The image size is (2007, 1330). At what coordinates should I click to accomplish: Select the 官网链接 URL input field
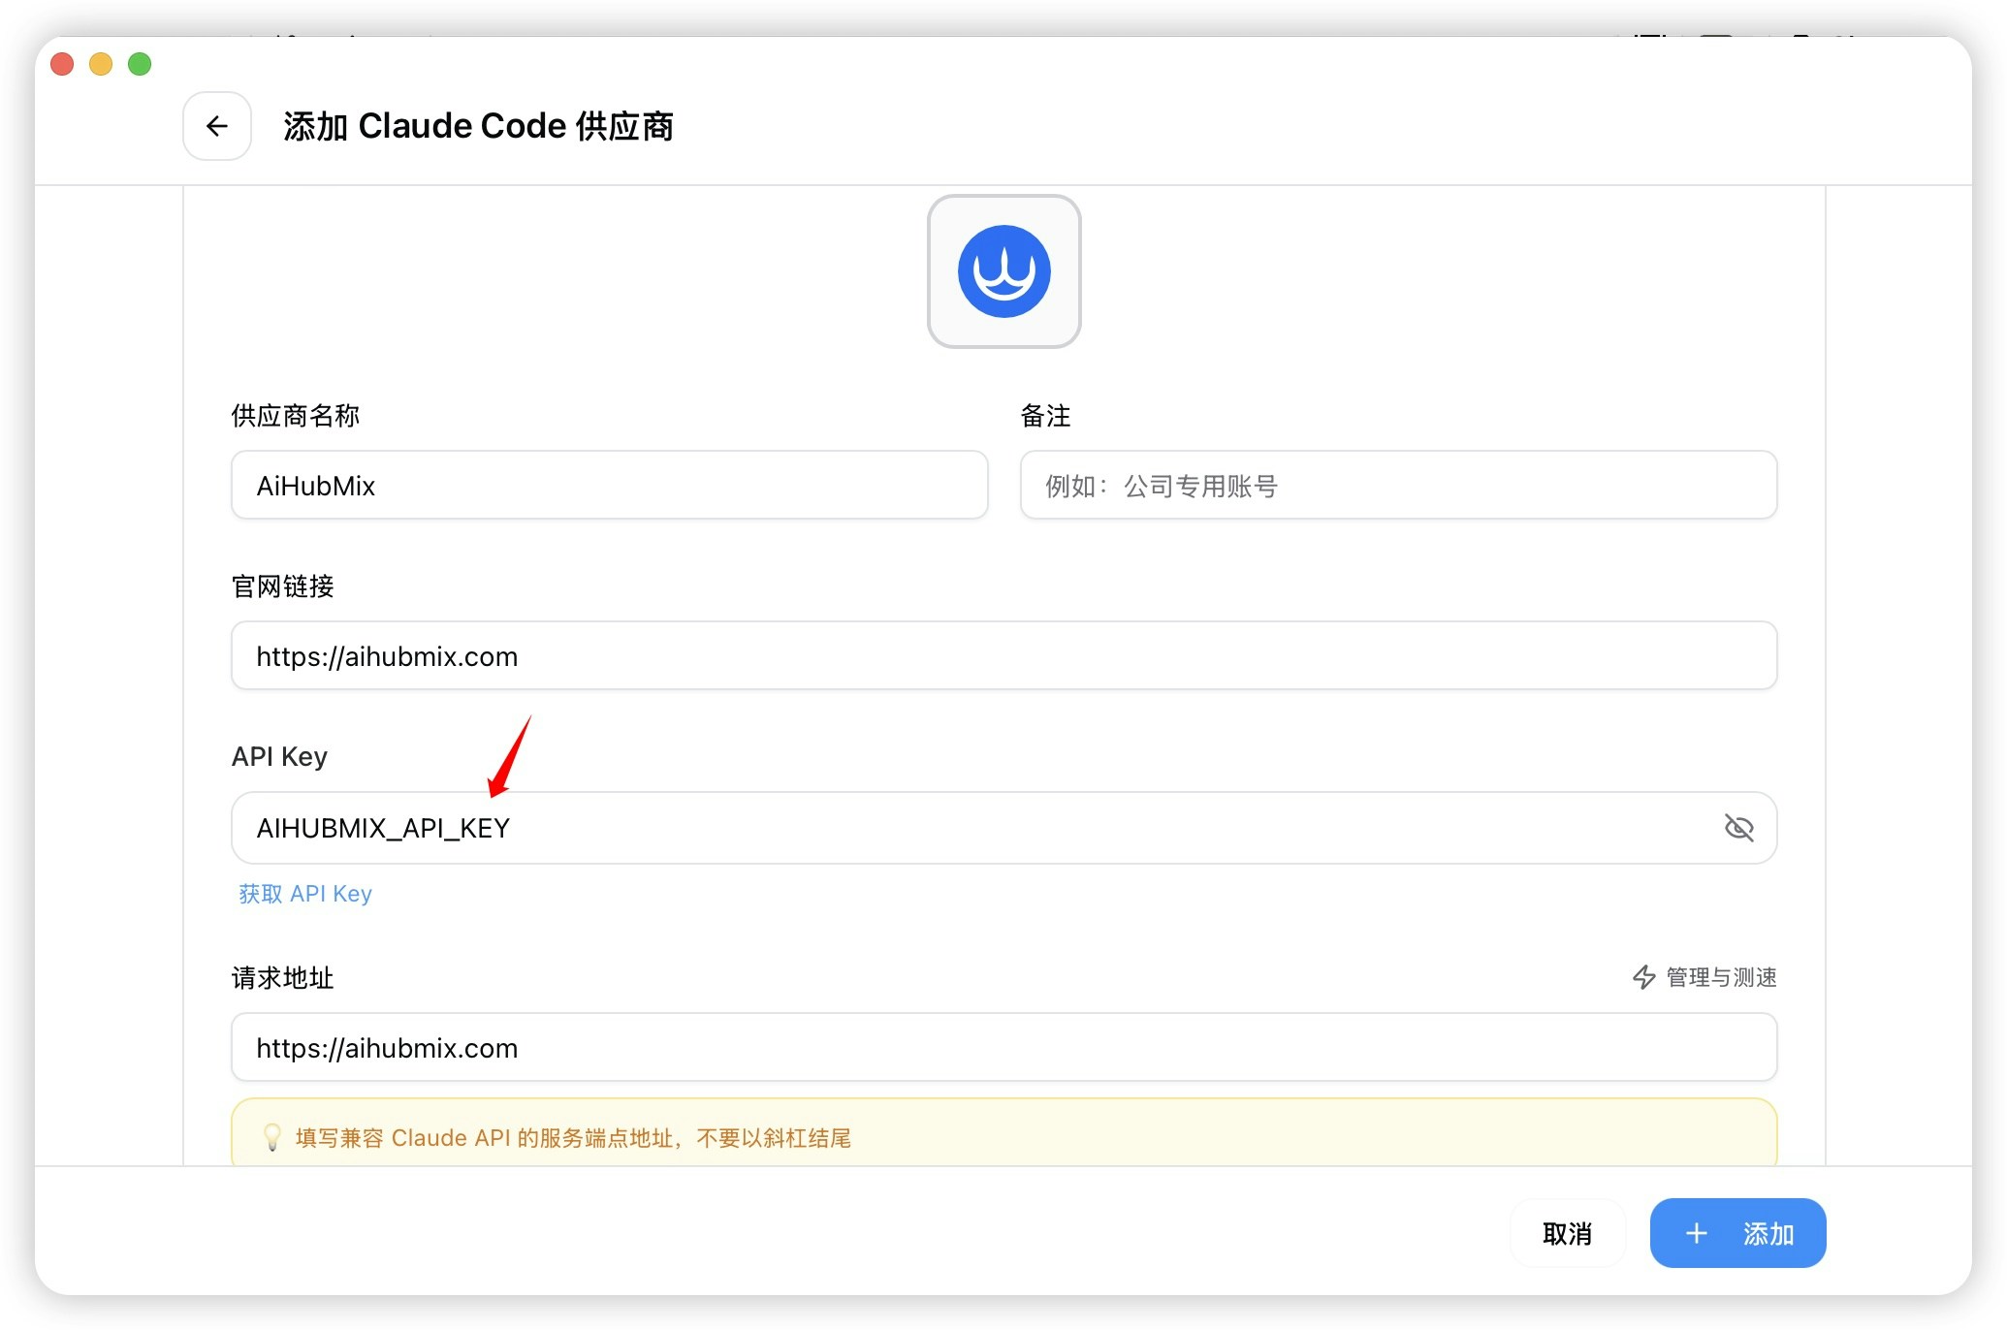(x=1003, y=656)
